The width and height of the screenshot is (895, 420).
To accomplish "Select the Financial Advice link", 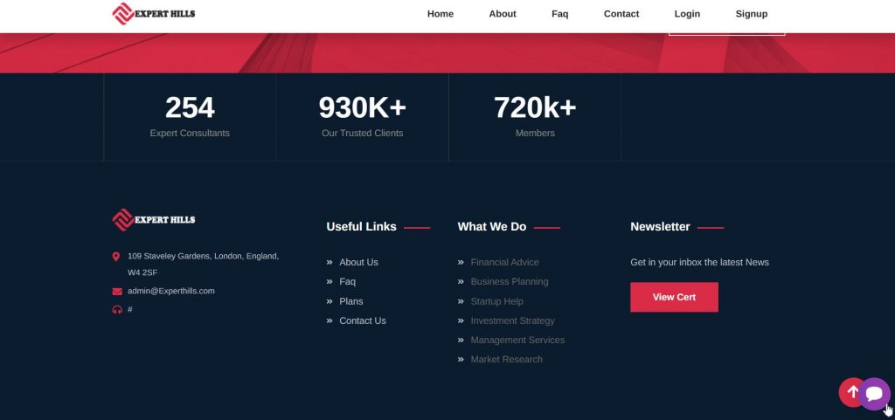I will pyautogui.click(x=504, y=263).
